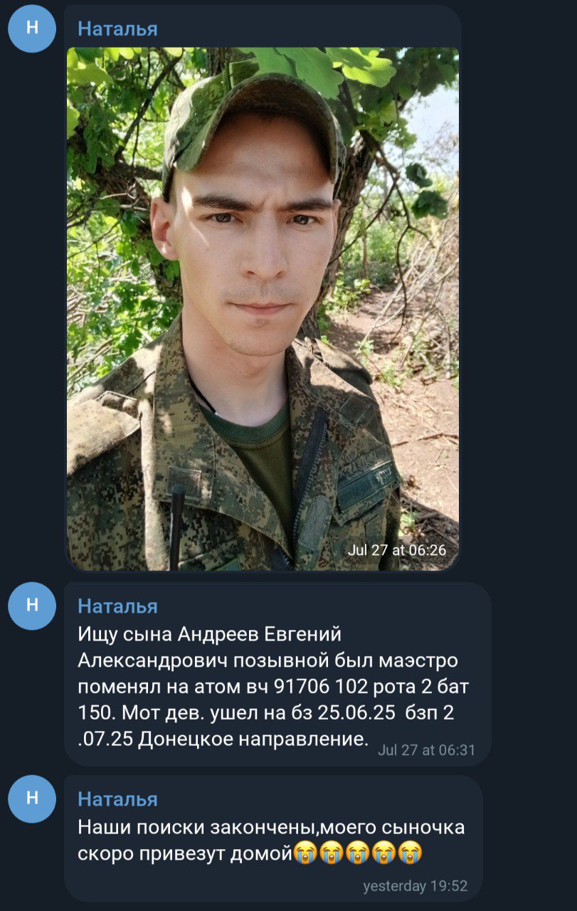Click the words 'скоро привезут домой' in the last message
This screenshot has width=577, height=911.
(x=186, y=852)
